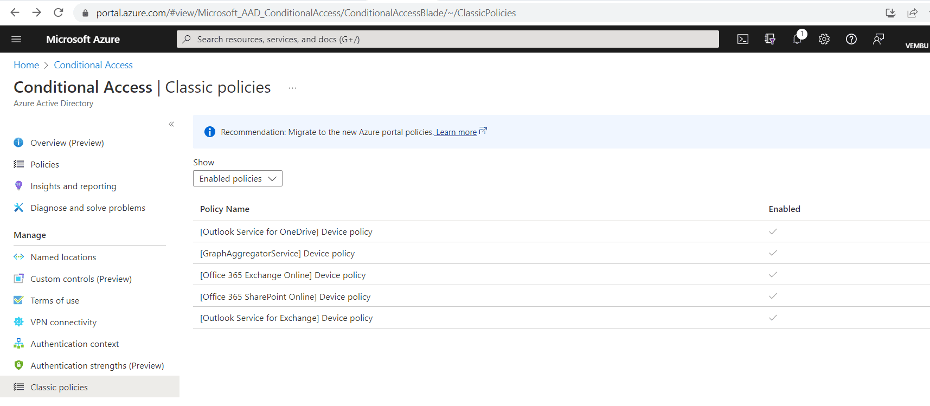930x406 pixels.
Task: Collapse the left navigation pane
Action: point(171,124)
